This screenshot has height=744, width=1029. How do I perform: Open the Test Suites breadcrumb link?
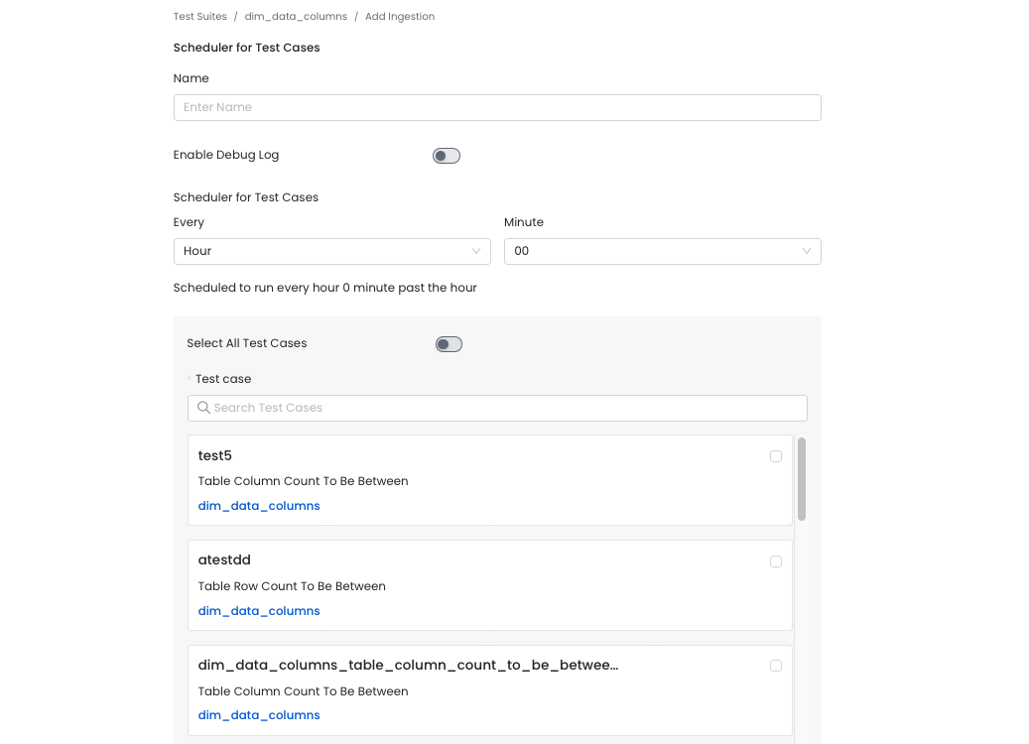(x=199, y=17)
